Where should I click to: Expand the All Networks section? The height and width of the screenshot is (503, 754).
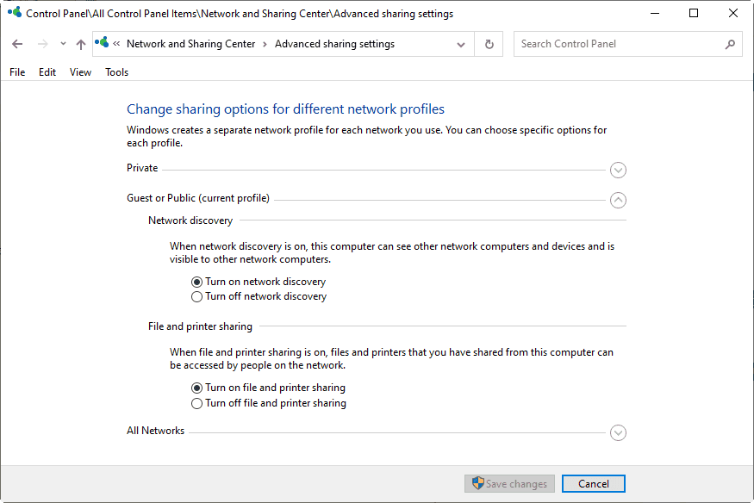618,432
